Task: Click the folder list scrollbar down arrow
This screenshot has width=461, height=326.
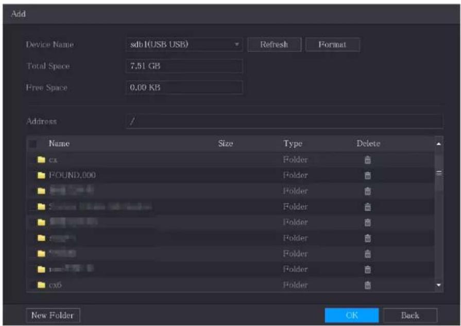Action: coord(439,285)
